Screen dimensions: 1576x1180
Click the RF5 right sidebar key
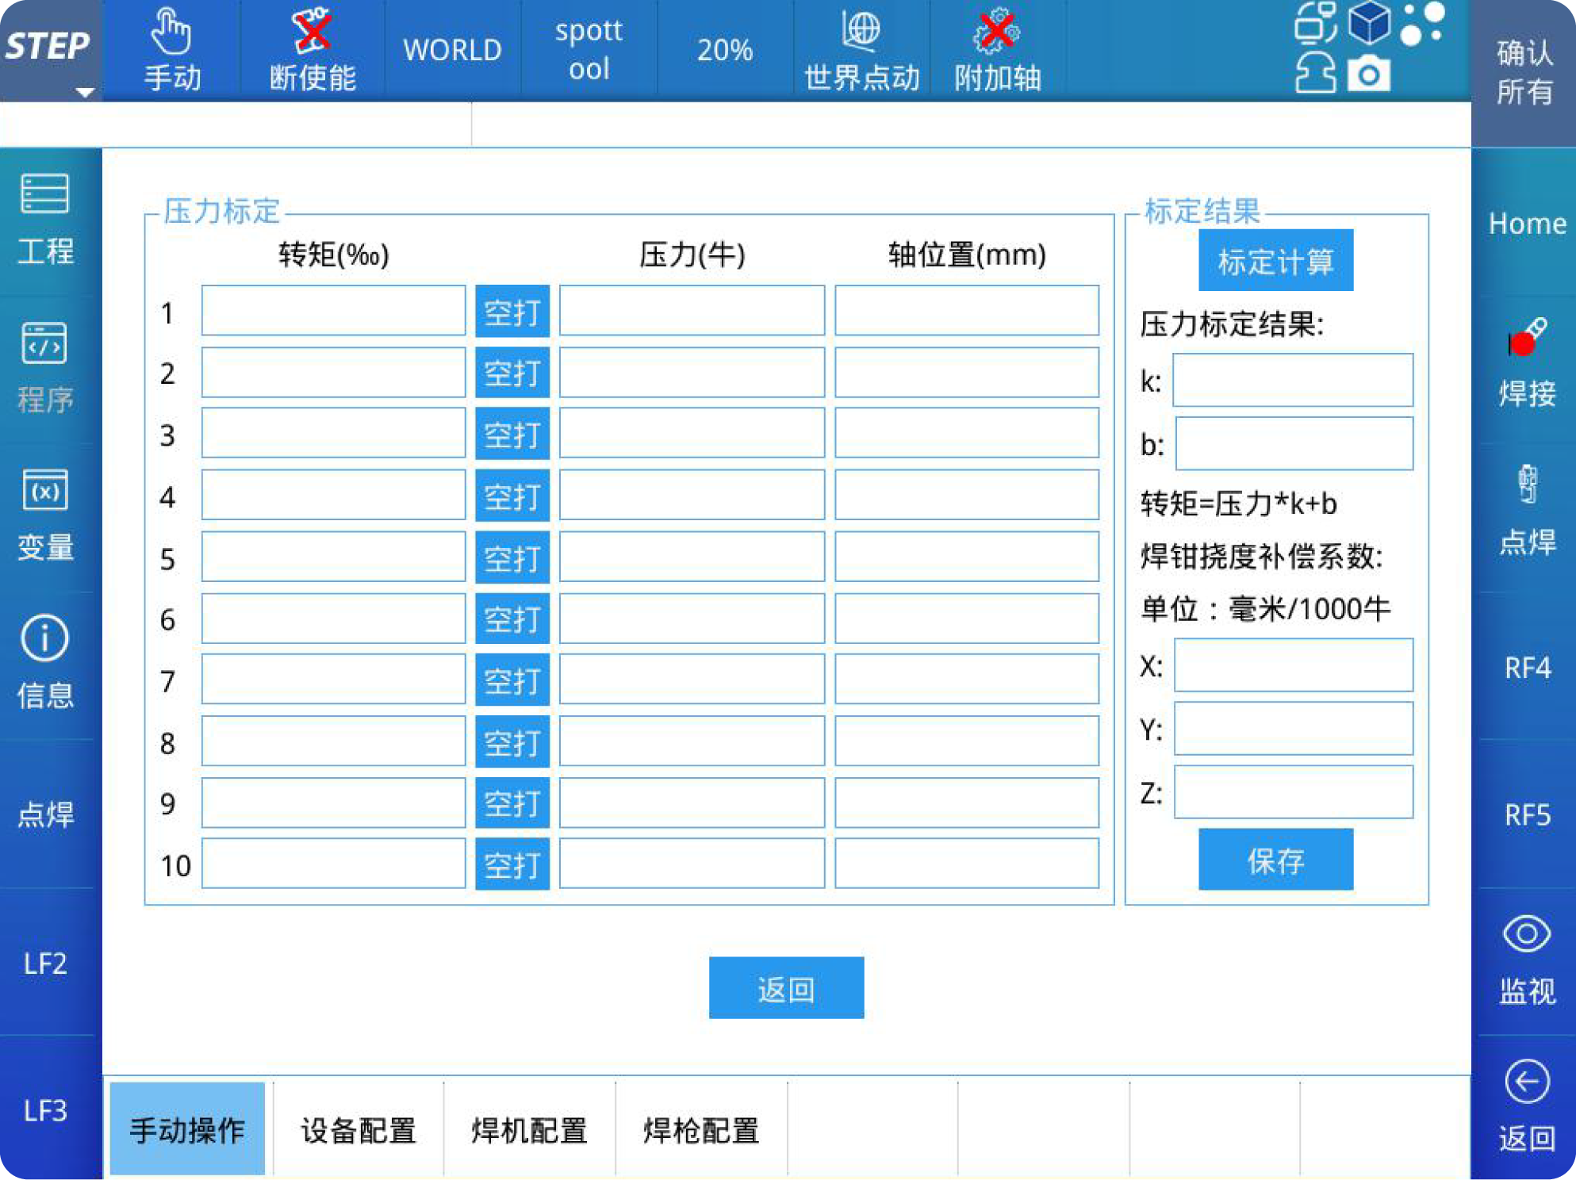[x=1527, y=815]
